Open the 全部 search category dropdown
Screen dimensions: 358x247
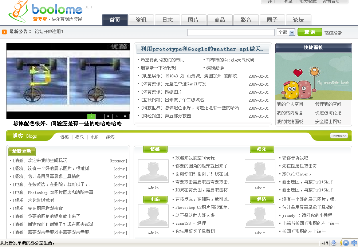(x=286, y=32)
